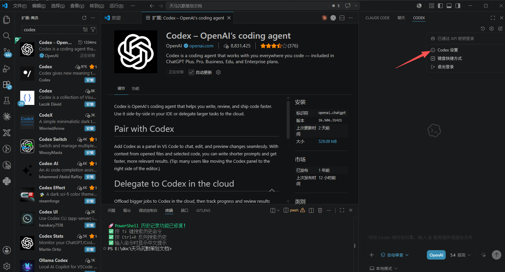Toggle the secondary side bar layout button
The height and width of the screenshot is (272, 505).
tap(458, 6)
